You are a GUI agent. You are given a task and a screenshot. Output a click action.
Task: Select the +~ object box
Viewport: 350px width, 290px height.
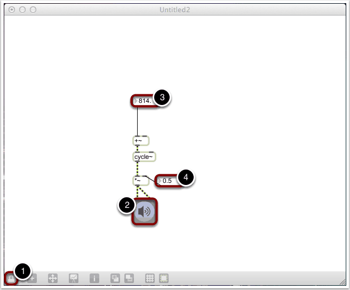[x=141, y=141]
